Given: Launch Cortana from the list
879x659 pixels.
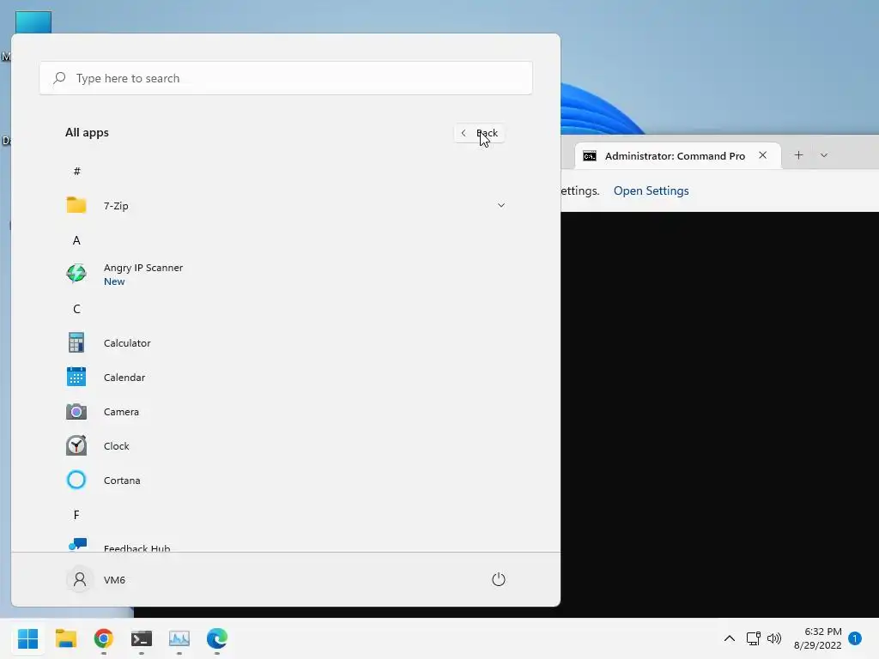Looking at the screenshot, I should 286,480.
